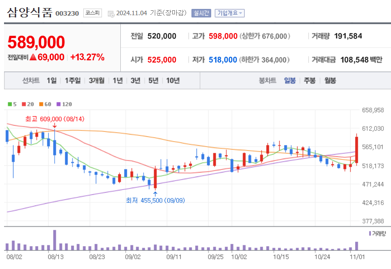Screen dimensions: 391x269
Task: Click the 상한가 676,000 text
Action: [265, 36]
